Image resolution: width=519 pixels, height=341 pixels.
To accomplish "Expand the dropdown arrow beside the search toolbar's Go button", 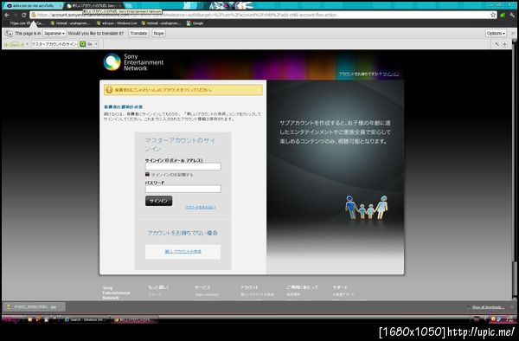I will [96, 44].
